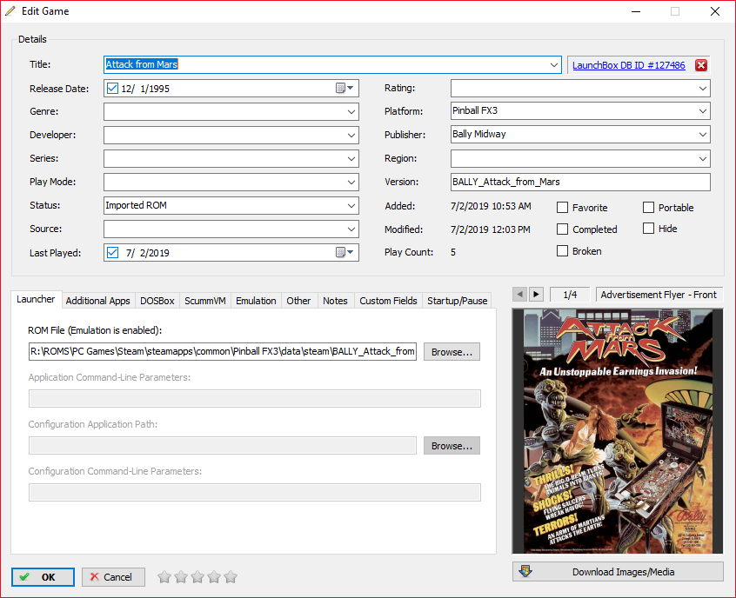Uncheck the Last Played checkbox
736x598 pixels.
click(112, 252)
